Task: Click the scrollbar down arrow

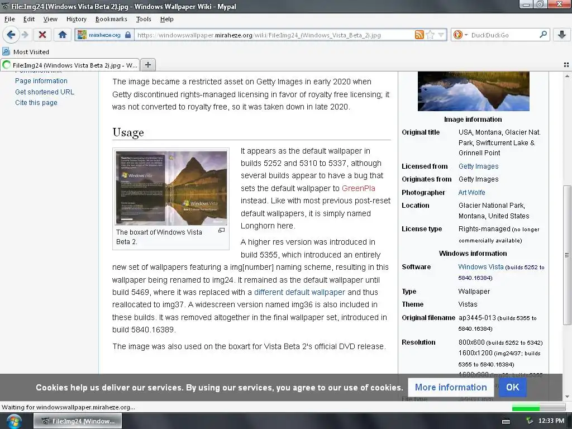Action: pos(567,397)
